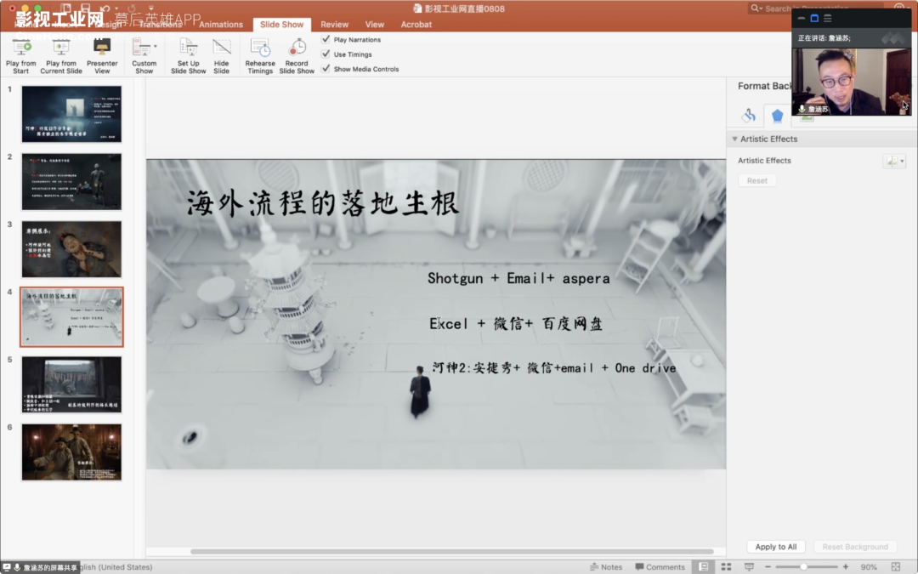Image resolution: width=918 pixels, height=574 pixels.
Task: Click the zoom out minus button
Action: pos(768,567)
